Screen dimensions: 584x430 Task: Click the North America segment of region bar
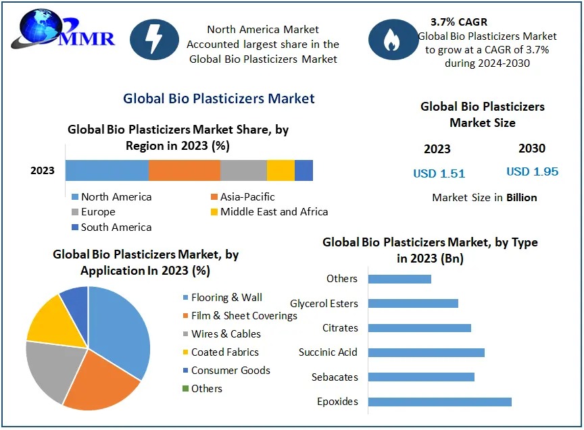(x=107, y=171)
